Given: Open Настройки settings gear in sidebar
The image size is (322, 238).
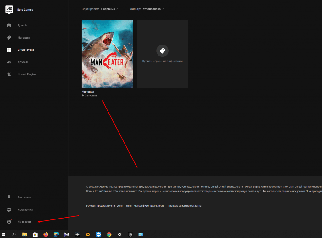Looking at the screenshot, I should [x=9, y=210].
